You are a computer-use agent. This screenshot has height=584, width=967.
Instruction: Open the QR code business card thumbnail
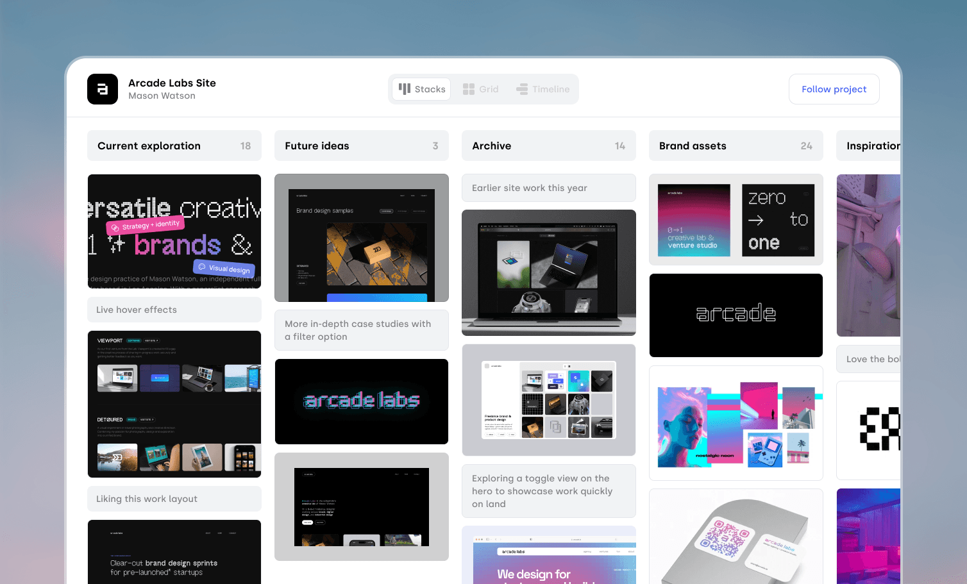click(x=736, y=537)
